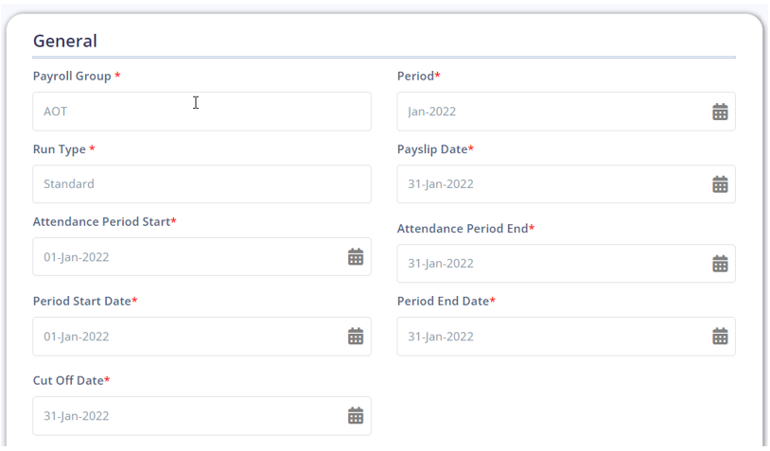This screenshot has height=451, width=770.
Task: Open calendar picker for Period field
Action: click(720, 112)
